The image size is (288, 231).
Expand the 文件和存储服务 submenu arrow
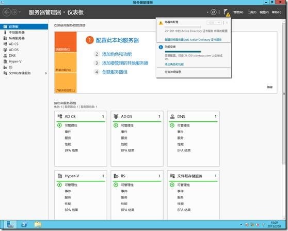(46, 73)
